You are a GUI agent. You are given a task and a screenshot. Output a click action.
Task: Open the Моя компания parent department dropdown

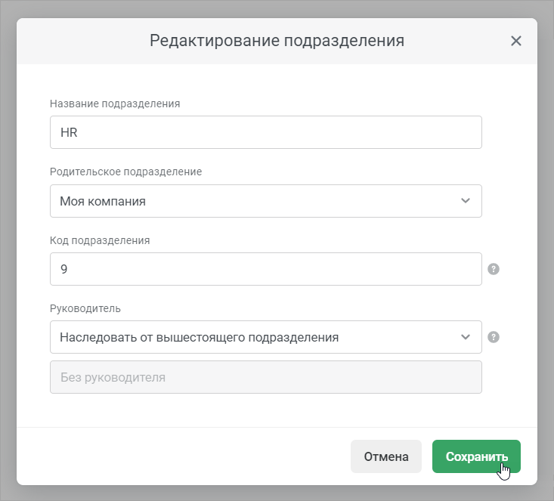tap(266, 201)
